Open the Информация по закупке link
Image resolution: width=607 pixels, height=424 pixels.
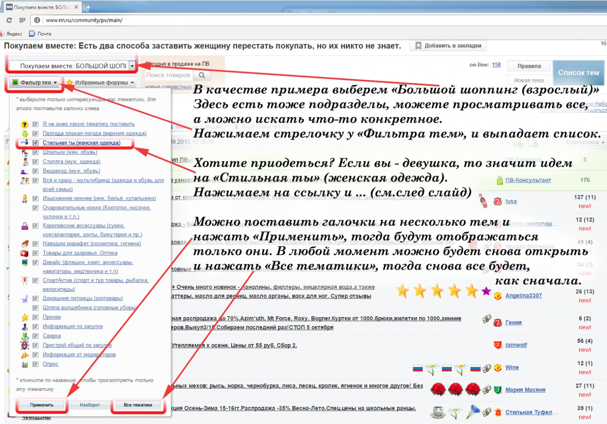[x=73, y=326]
